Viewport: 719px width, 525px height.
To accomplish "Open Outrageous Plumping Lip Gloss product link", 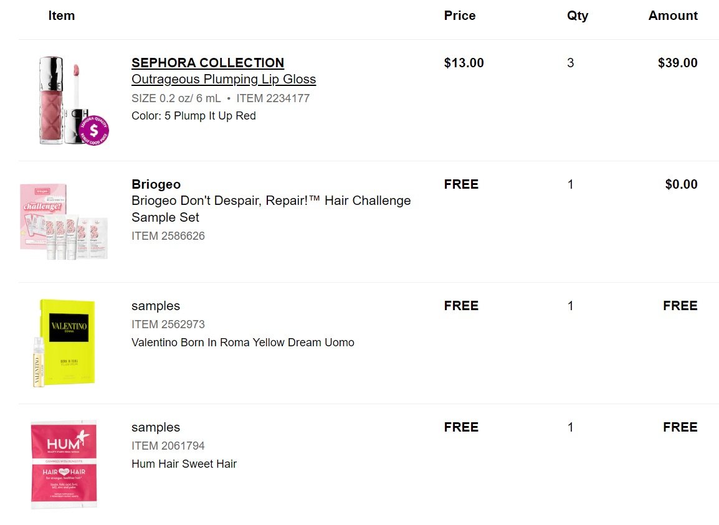I will click(224, 79).
